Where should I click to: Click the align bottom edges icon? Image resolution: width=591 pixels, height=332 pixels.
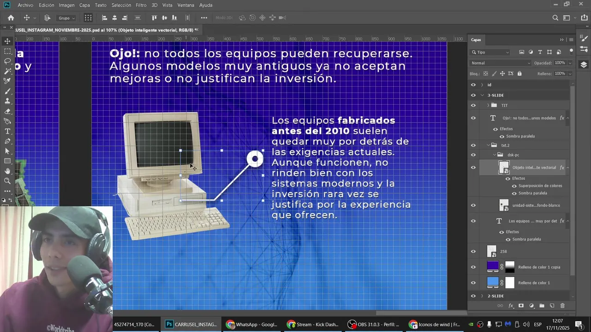pyautogui.click(x=174, y=18)
